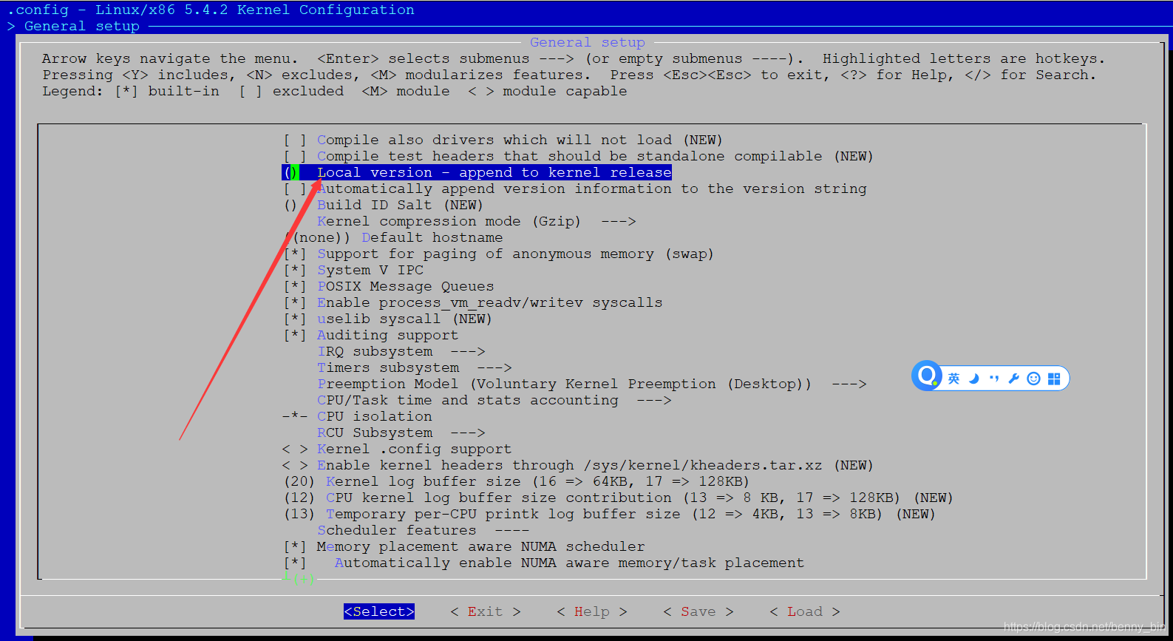Select the 'Default hostname' entry

tap(394, 237)
